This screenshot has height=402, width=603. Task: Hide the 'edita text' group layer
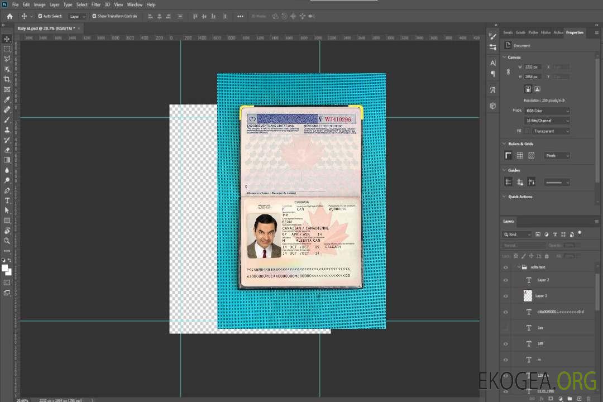[506, 267]
